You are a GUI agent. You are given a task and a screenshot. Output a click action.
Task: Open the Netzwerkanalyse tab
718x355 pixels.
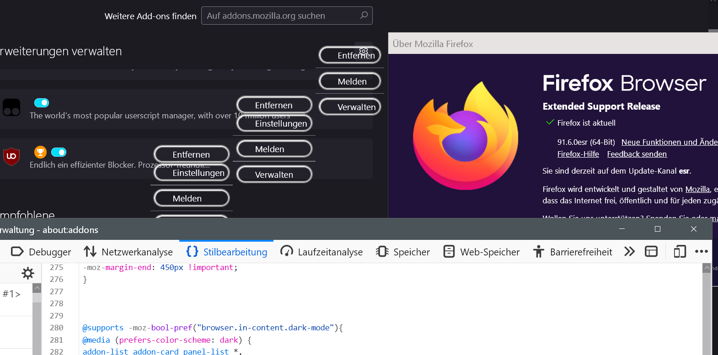pos(128,252)
